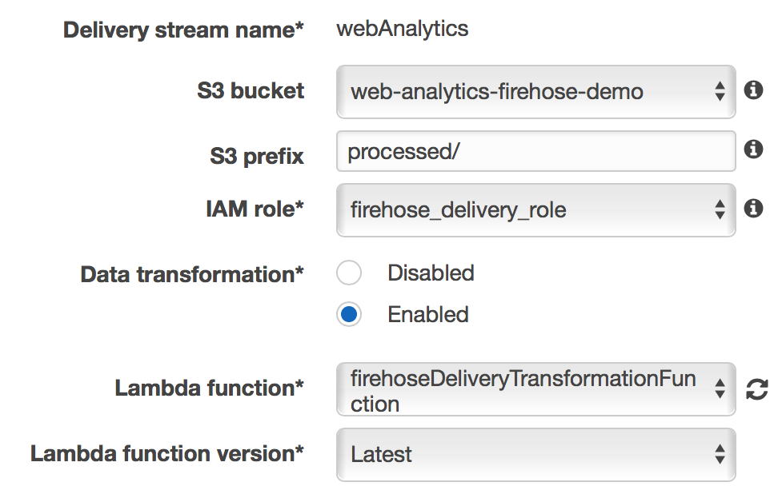
Task: Refresh the Lambda function list
Action: pos(756,390)
